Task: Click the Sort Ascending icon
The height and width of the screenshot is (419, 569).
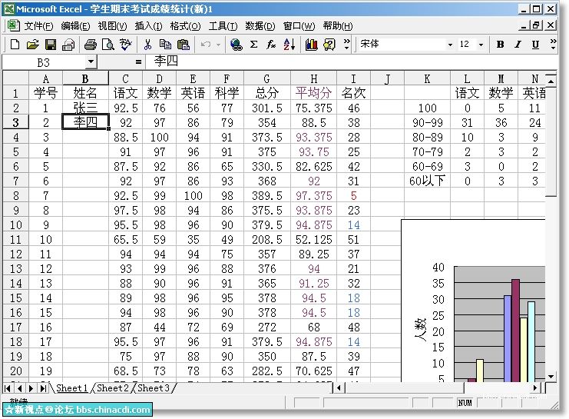Action: 289,45
